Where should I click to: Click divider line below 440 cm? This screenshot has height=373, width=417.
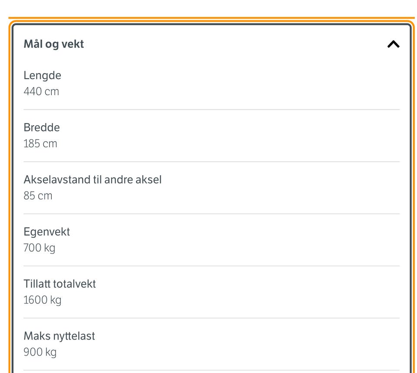coord(212,110)
